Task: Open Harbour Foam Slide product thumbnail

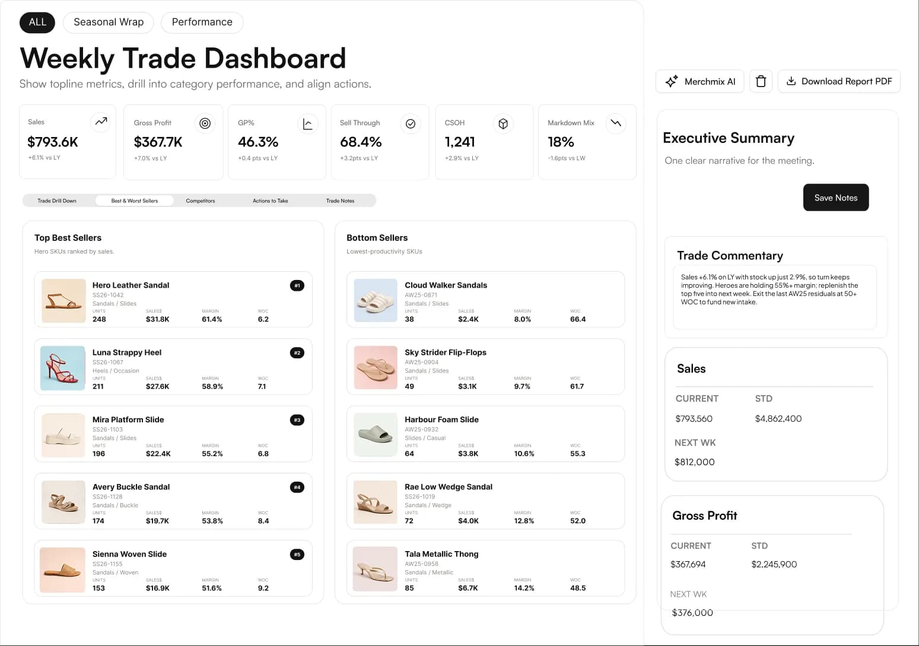Action: coord(376,435)
